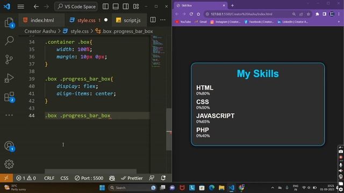The height and width of the screenshot is (193, 344).
Task: Open the Extensions view
Action: (9, 96)
